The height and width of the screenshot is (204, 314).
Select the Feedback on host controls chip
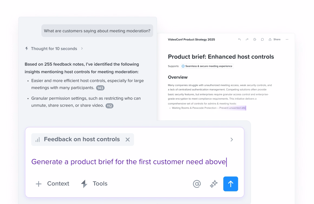click(x=81, y=139)
